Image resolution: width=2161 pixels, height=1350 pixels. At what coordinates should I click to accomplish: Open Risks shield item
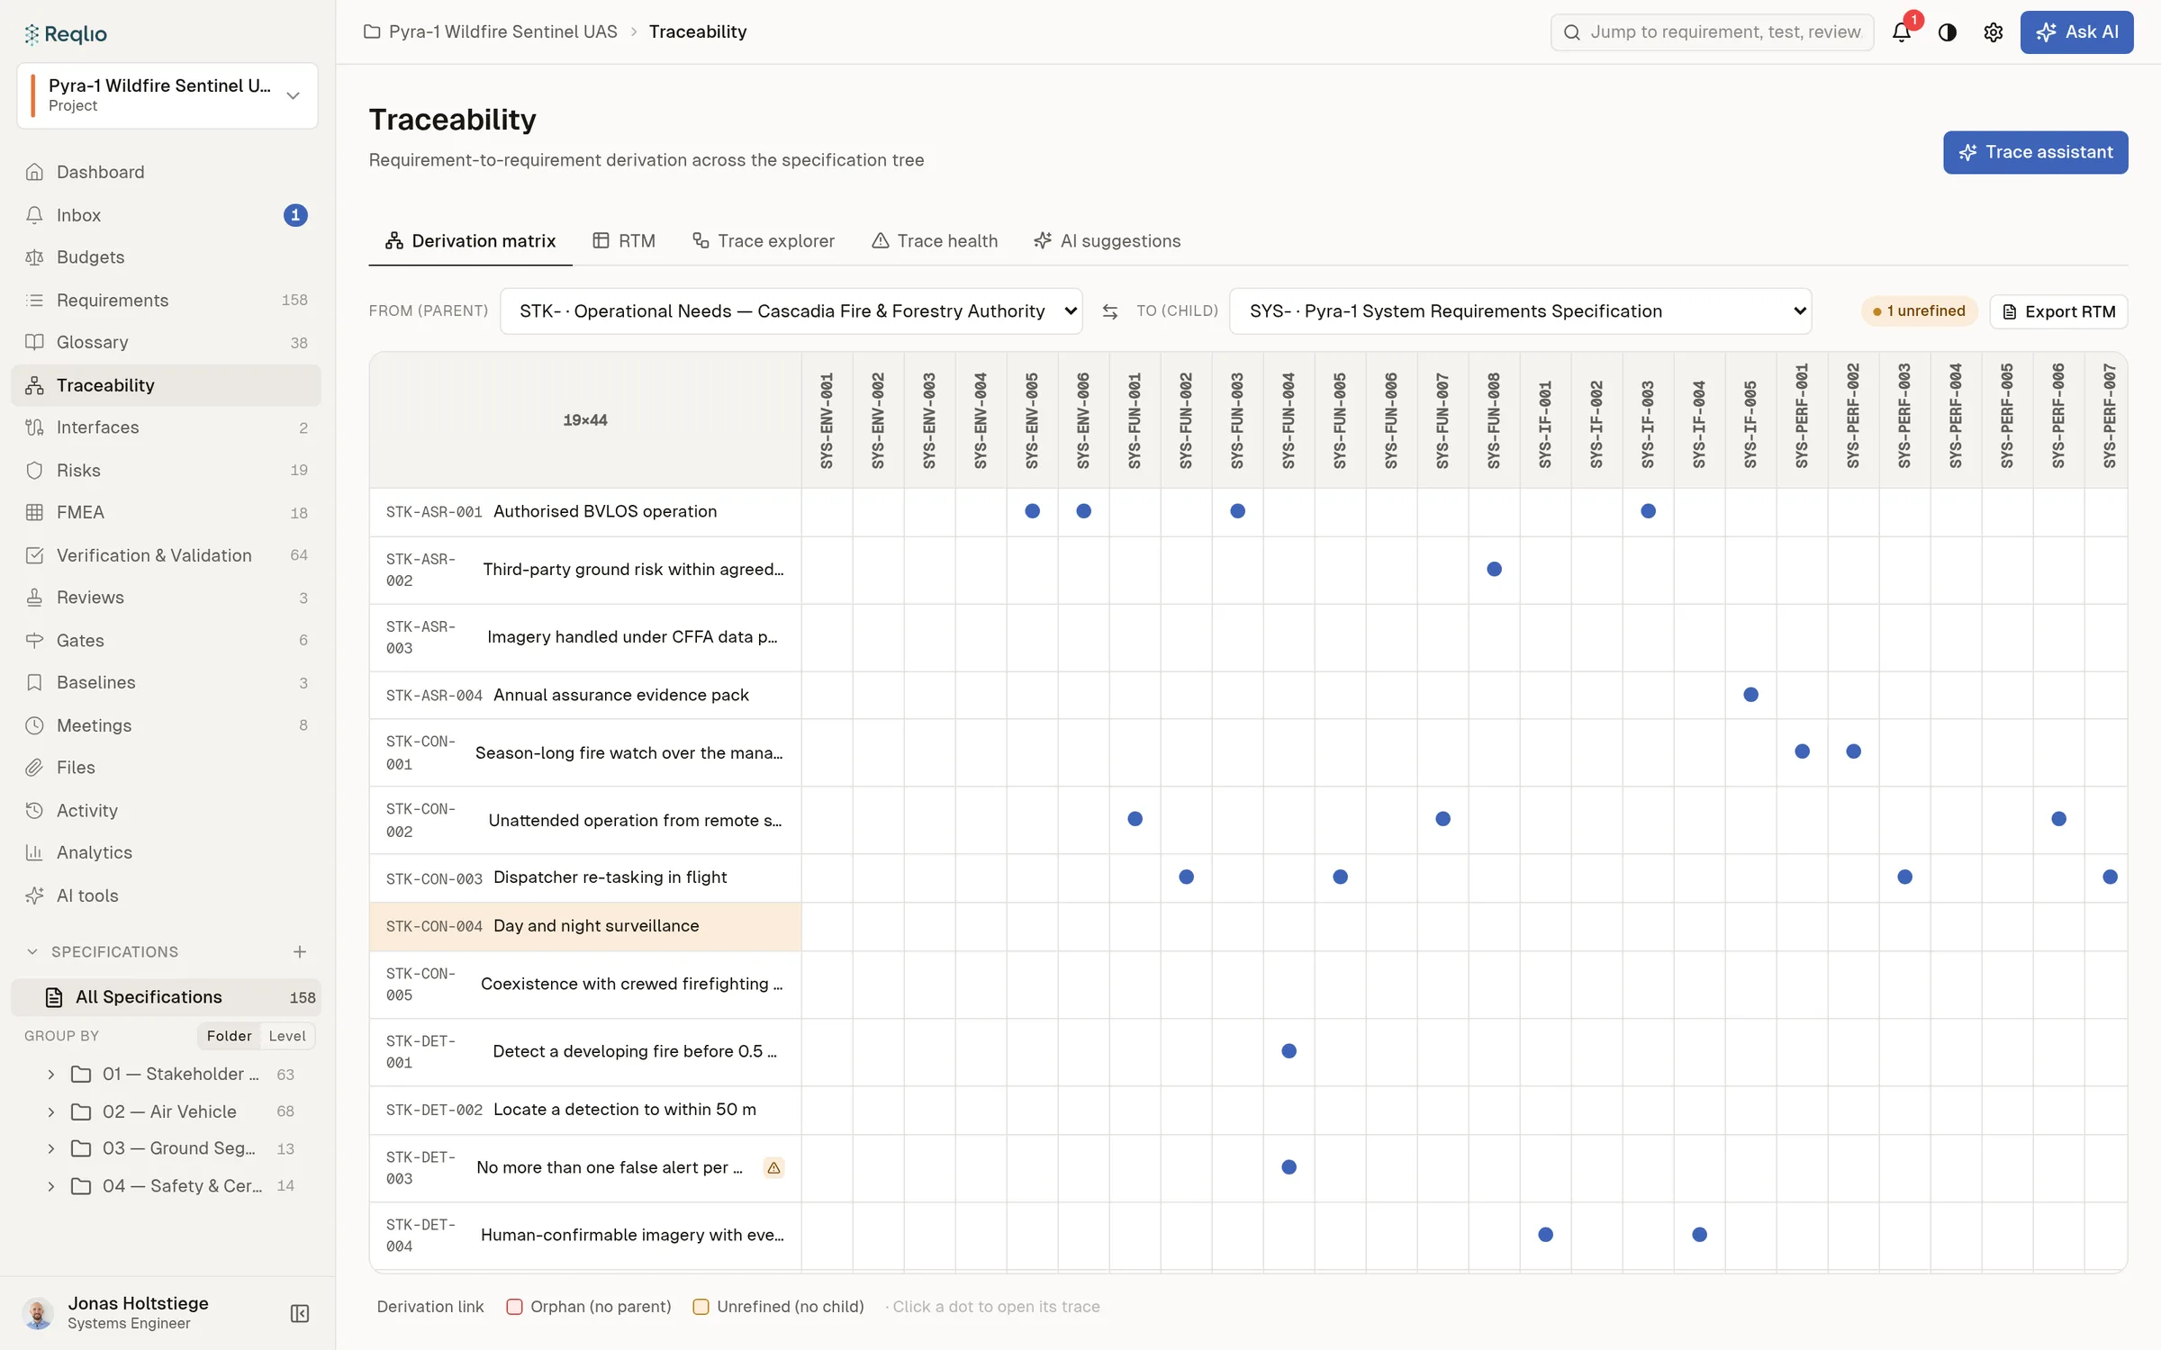point(167,470)
